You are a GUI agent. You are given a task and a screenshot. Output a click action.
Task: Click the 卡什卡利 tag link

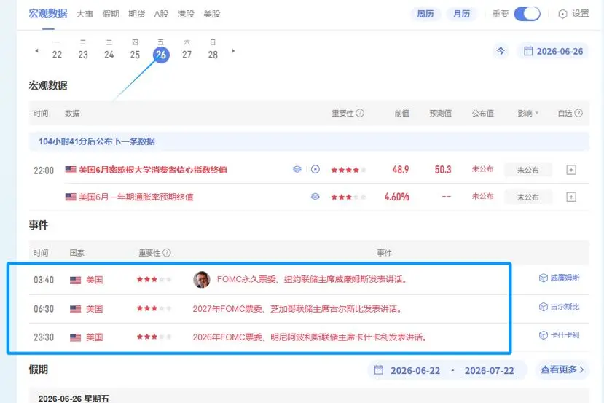(559, 335)
